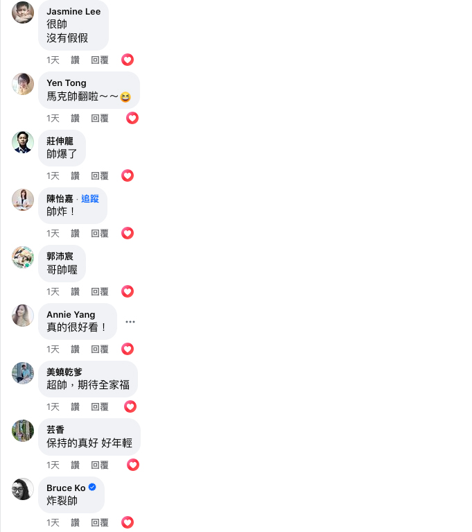
Task: Reply to Bruce Ko's comment
Action: pyautogui.click(x=100, y=522)
